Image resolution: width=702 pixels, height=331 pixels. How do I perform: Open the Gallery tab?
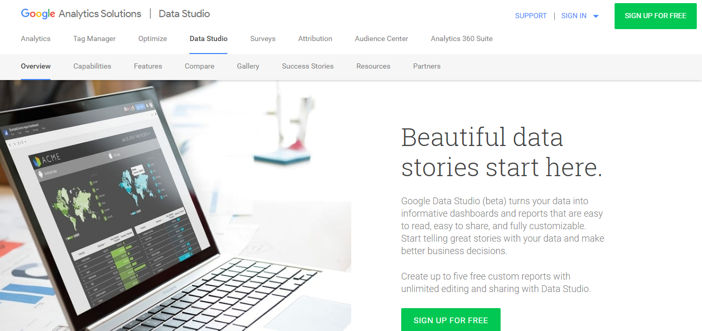[x=248, y=66]
